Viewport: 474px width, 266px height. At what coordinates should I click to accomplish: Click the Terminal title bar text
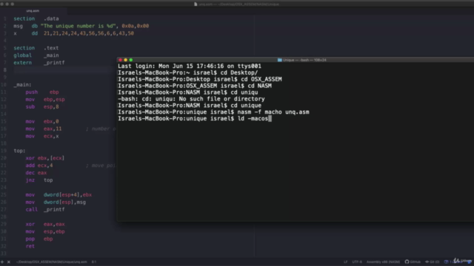(304, 60)
